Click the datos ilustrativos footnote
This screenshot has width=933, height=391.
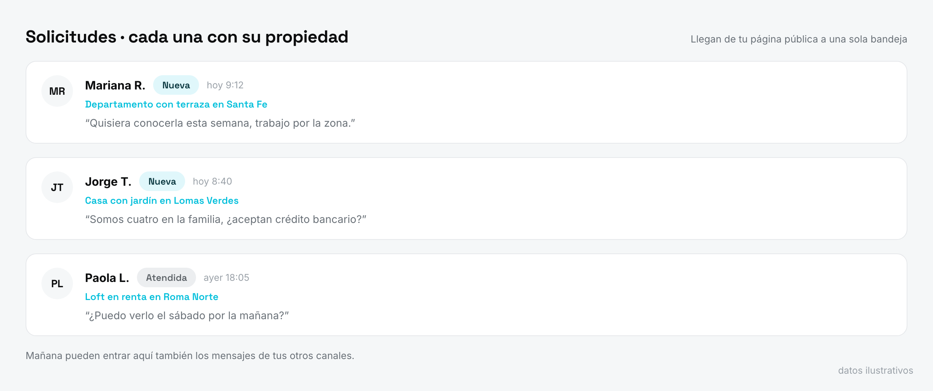click(x=875, y=371)
